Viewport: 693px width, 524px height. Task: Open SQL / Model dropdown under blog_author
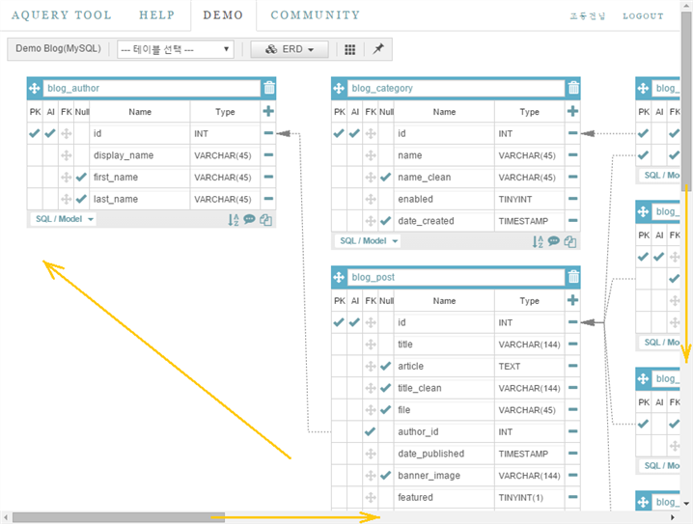64,219
